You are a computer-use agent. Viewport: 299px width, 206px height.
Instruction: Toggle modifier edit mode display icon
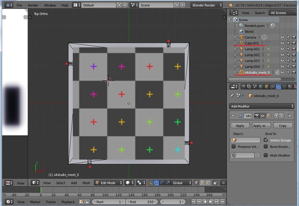click(268, 116)
